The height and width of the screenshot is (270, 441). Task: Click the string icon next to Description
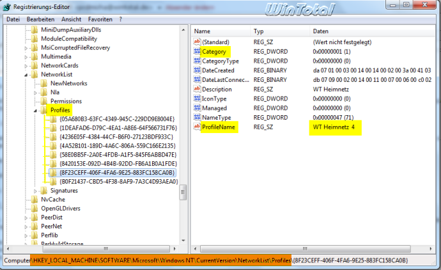tap(197, 89)
